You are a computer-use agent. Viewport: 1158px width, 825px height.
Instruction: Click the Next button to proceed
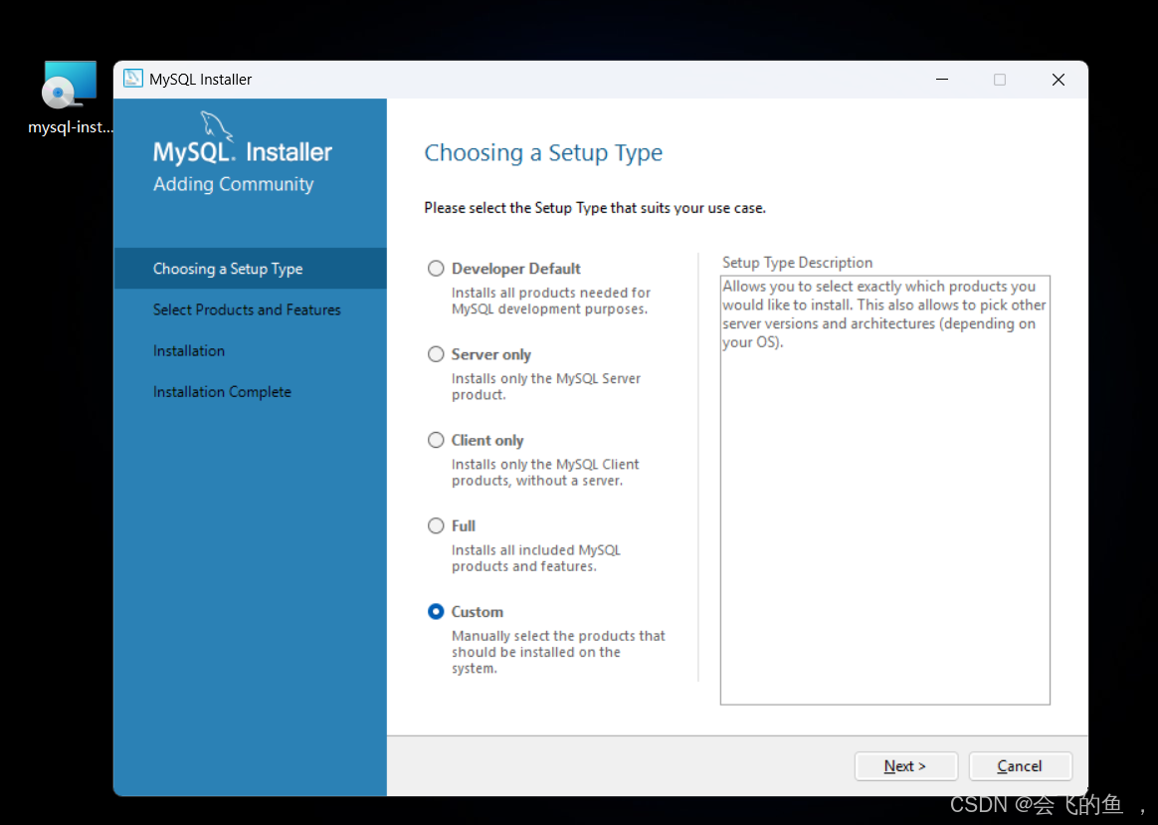click(905, 765)
